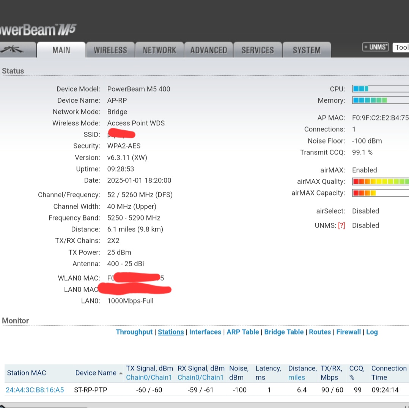Open the Bridge Table link

click(284, 332)
